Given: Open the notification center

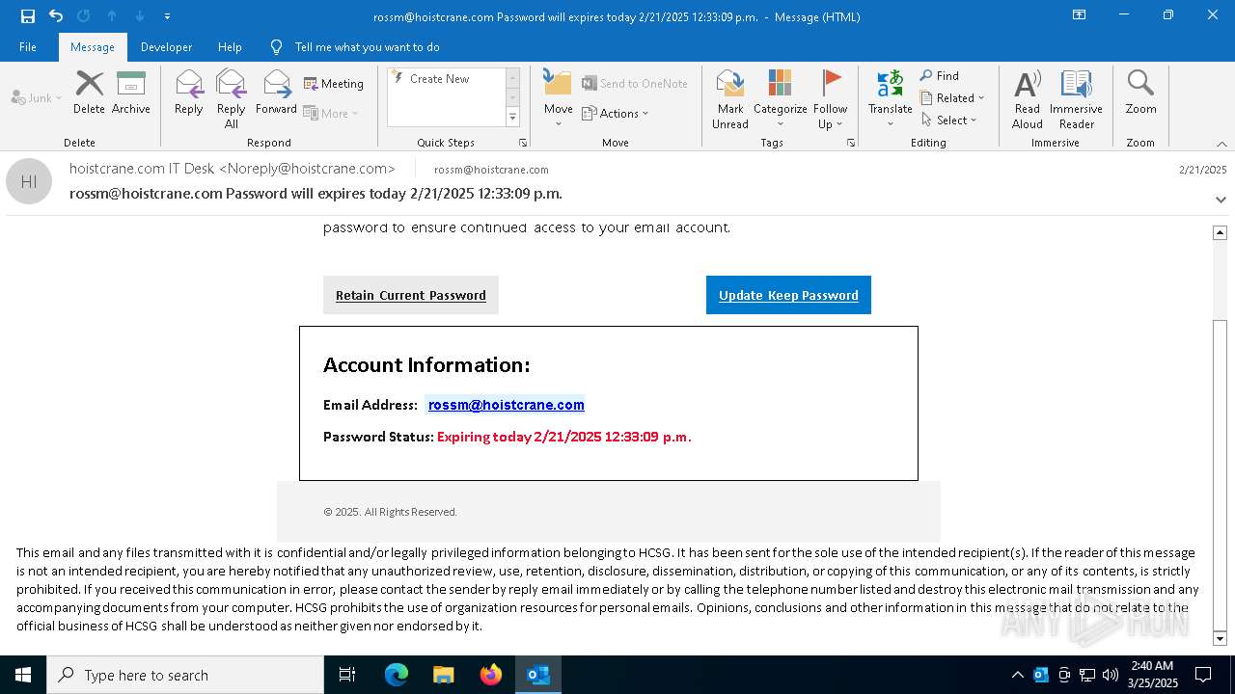Looking at the screenshot, I should pos(1203,675).
